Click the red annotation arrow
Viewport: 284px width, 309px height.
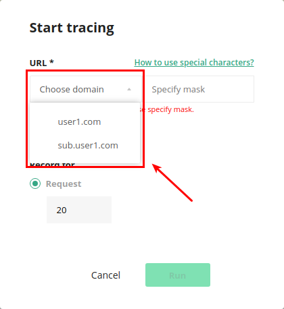[172, 183]
